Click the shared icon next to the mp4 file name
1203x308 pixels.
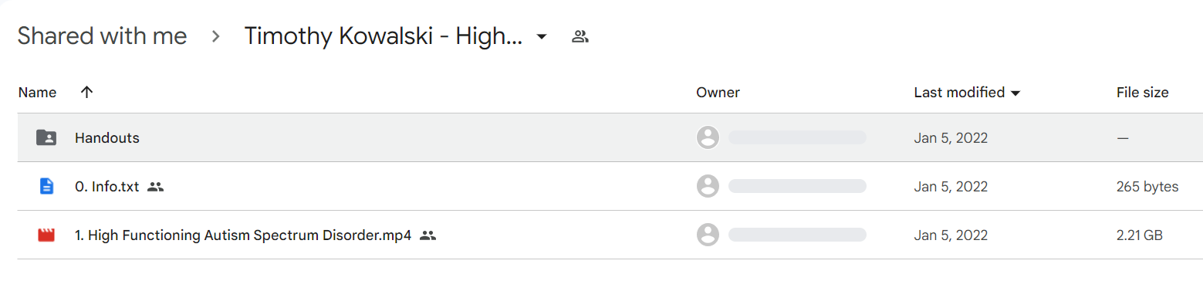click(x=428, y=235)
